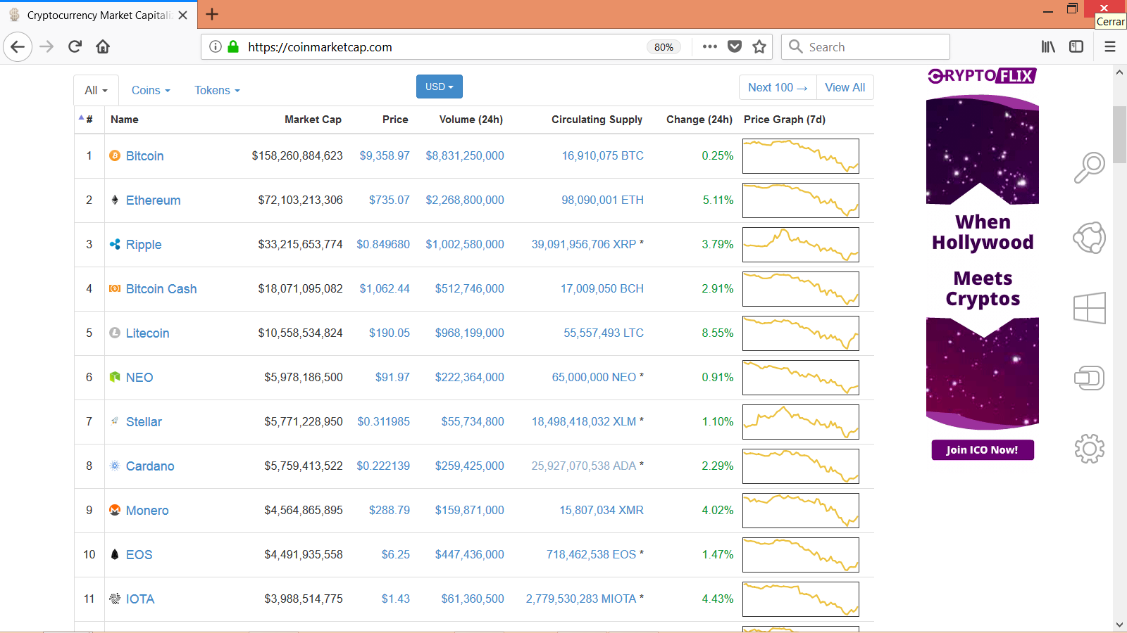
Task: Open the USD currency dropdown
Action: 439,87
